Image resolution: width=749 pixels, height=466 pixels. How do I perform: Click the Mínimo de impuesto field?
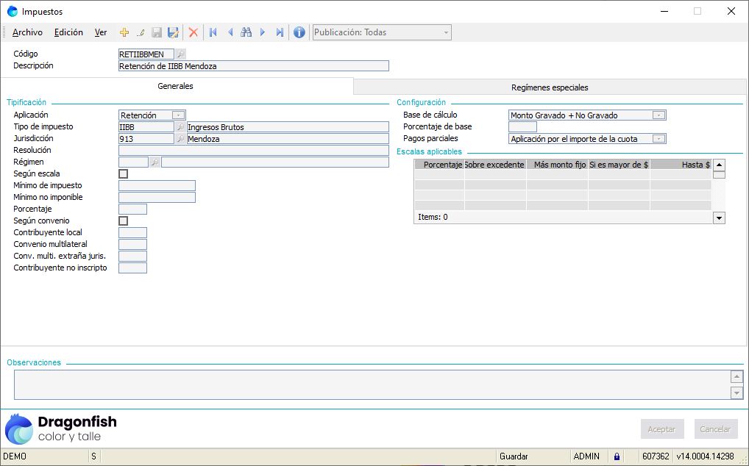click(157, 185)
